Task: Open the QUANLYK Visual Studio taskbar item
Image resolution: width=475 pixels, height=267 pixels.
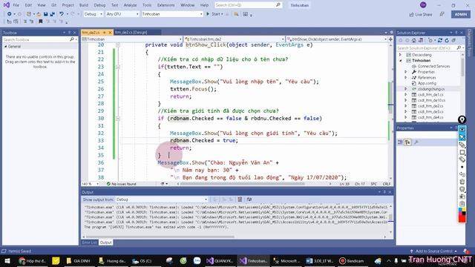Action: pyautogui.click(x=220, y=260)
